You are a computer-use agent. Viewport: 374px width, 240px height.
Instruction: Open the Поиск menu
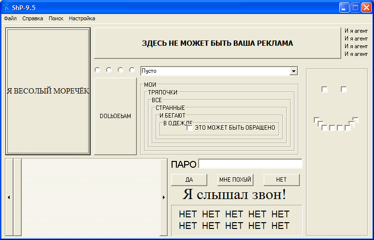pos(56,18)
